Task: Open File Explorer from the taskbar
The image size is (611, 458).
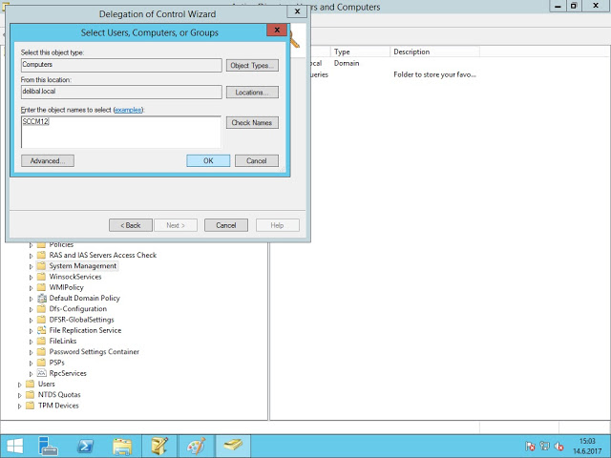Action: [x=122, y=445]
